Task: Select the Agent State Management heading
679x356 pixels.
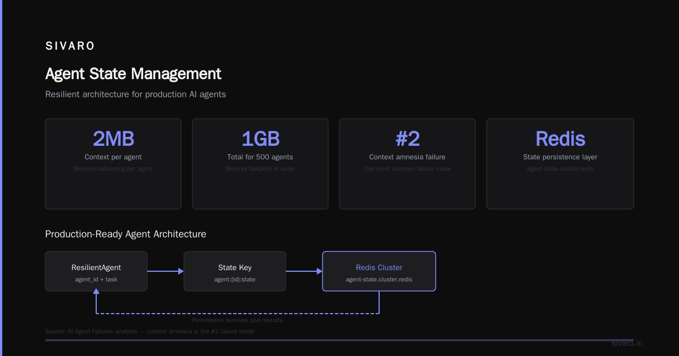Action: (x=133, y=74)
